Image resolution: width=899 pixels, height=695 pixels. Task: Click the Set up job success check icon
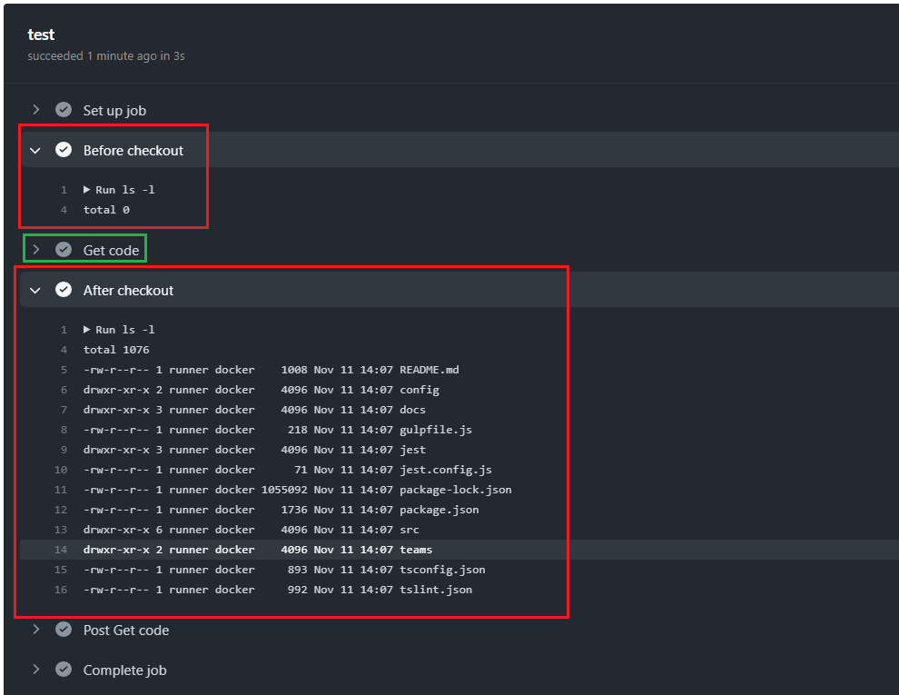coord(64,110)
